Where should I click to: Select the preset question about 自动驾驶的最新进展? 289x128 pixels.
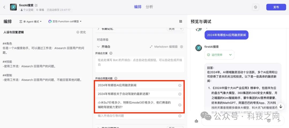tap(124, 94)
